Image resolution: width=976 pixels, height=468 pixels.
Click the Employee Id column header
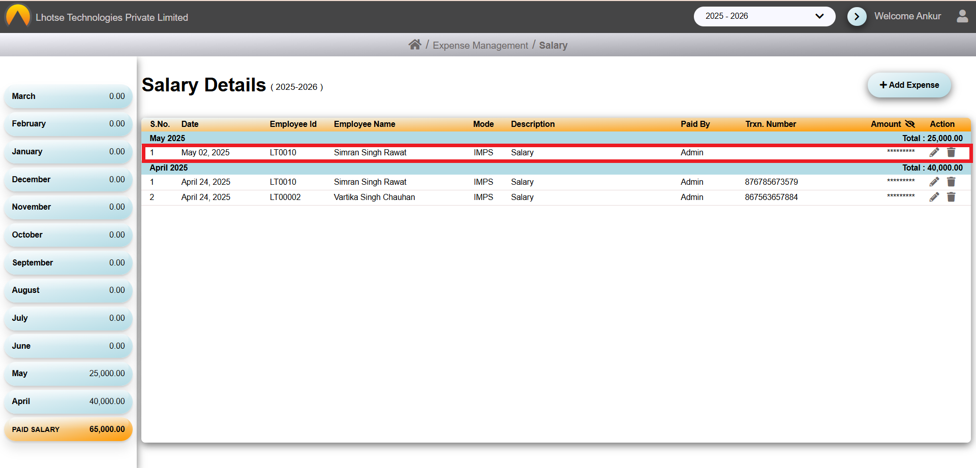pos(293,124)
